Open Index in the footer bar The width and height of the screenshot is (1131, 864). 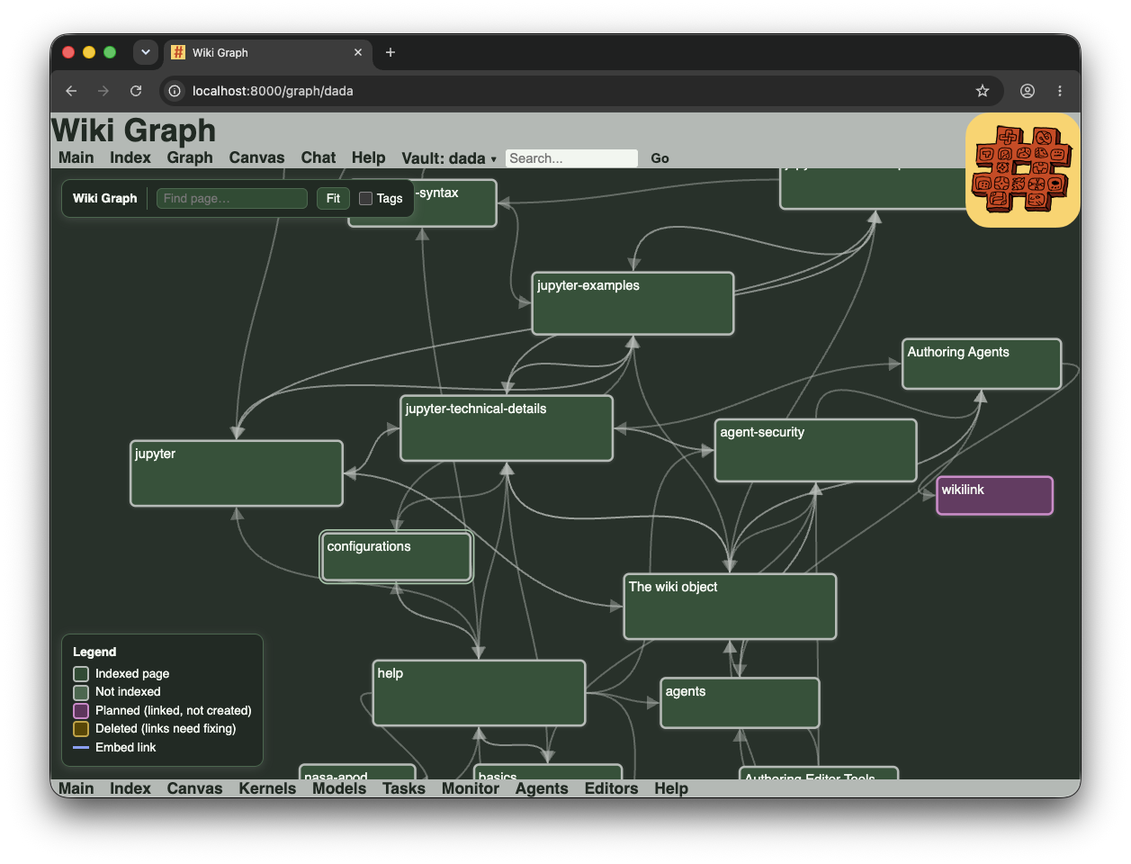130,788
